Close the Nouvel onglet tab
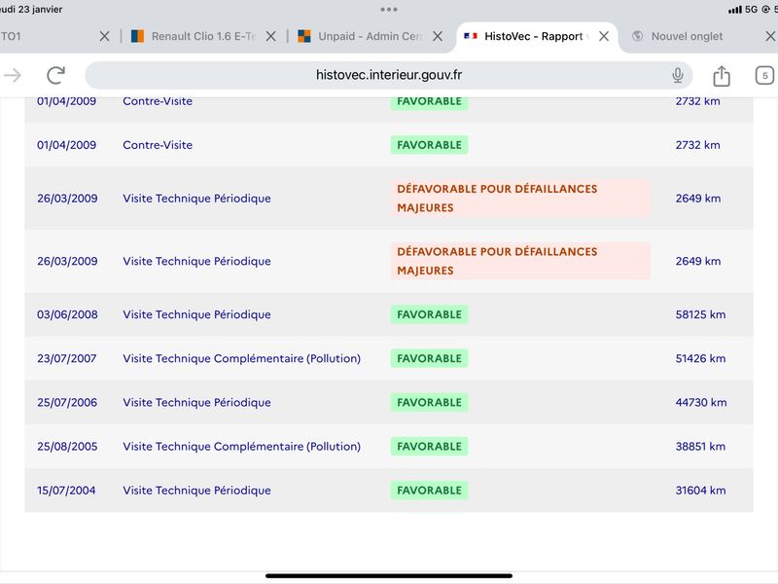Viewport: 778px width, 584px height. tap(770, 36)
